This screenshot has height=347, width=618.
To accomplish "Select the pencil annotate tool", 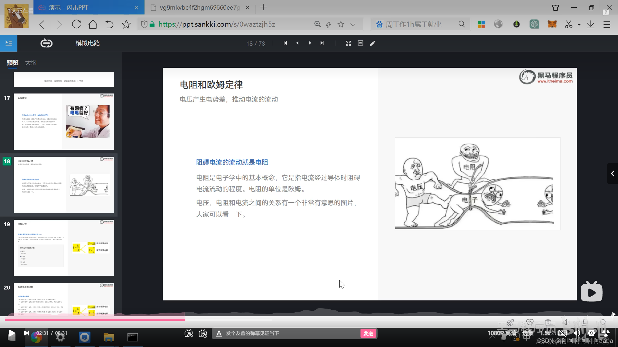I will click(373, 43).
